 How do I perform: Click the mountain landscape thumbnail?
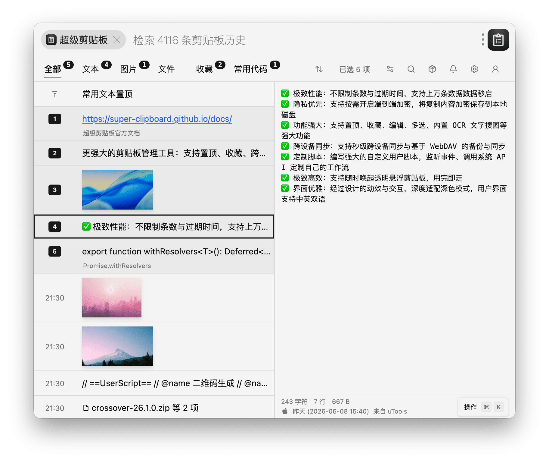click(x=117, y=346)
